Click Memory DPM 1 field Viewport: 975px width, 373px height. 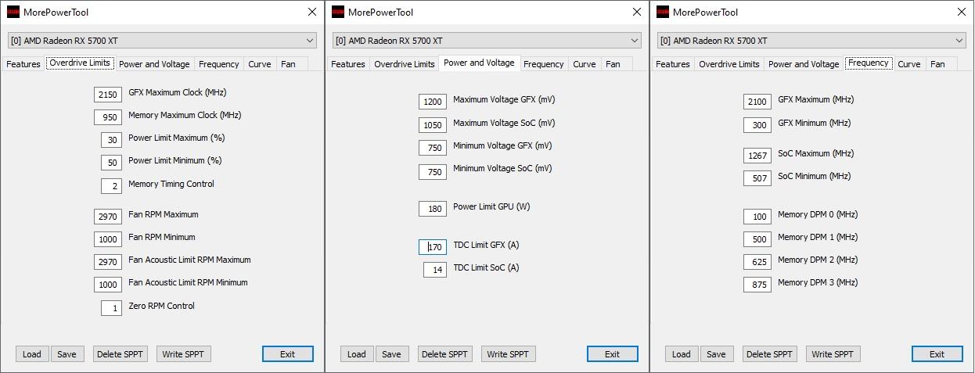757,239
